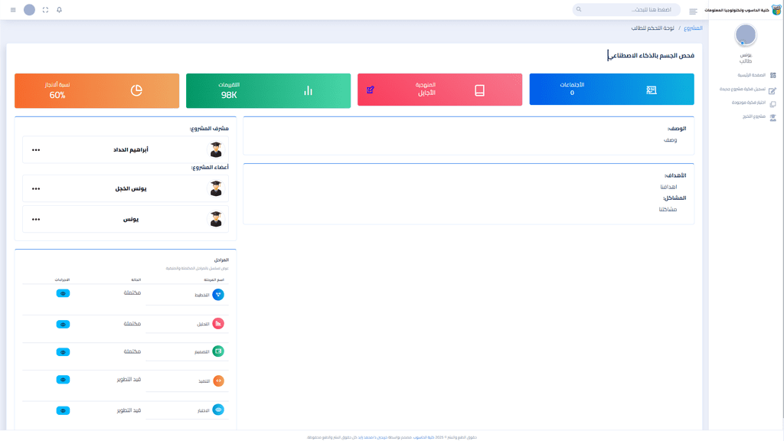Click the تسجيل فكرة مشروع جديدة edit icon
784x441 pixels.
[773, 90]
